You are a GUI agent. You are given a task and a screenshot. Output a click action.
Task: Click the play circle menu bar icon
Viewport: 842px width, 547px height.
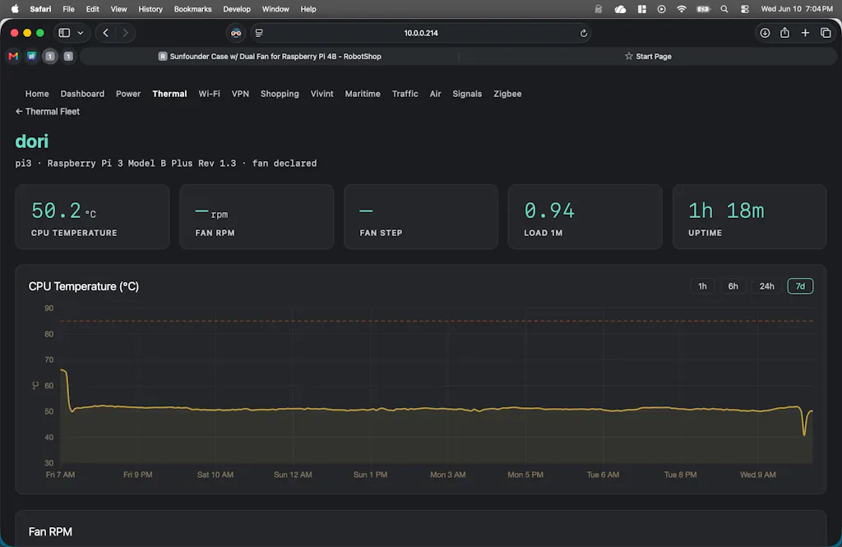tap(662, 9)
